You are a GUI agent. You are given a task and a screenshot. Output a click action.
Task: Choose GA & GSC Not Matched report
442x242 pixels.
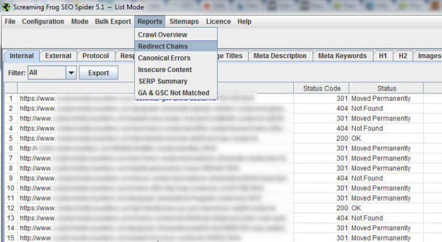tap(176, 93)
